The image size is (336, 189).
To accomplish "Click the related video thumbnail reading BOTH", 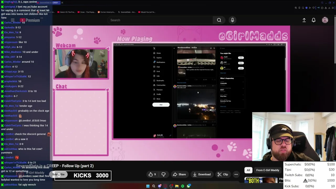I will [x=261, y=181].
